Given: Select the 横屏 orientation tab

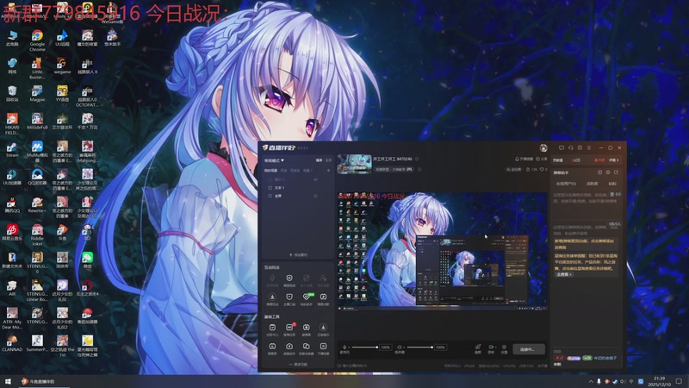Looking at the screenshot, I should tap(319, 160).
